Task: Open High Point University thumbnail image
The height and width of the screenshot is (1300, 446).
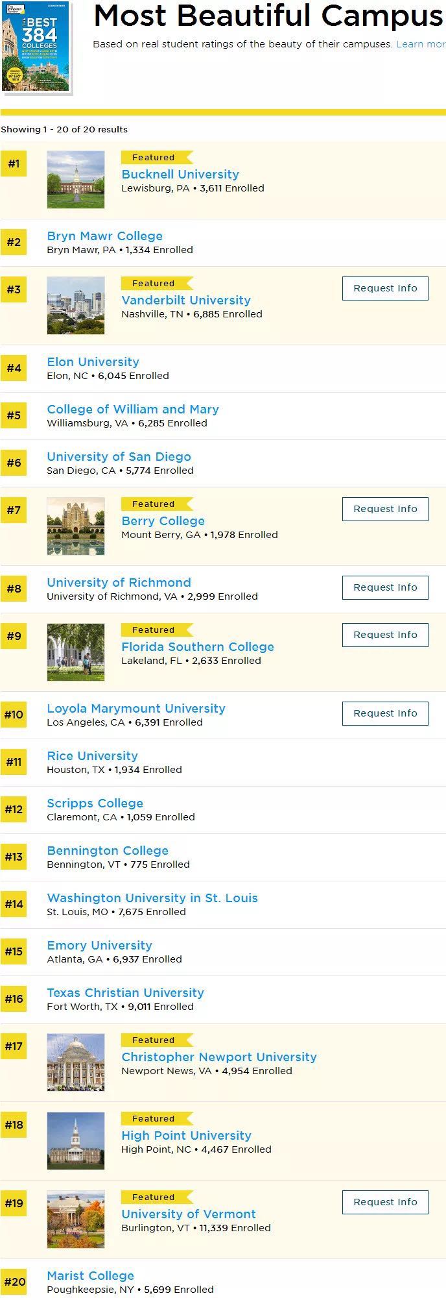Action: click(76, 1141)
